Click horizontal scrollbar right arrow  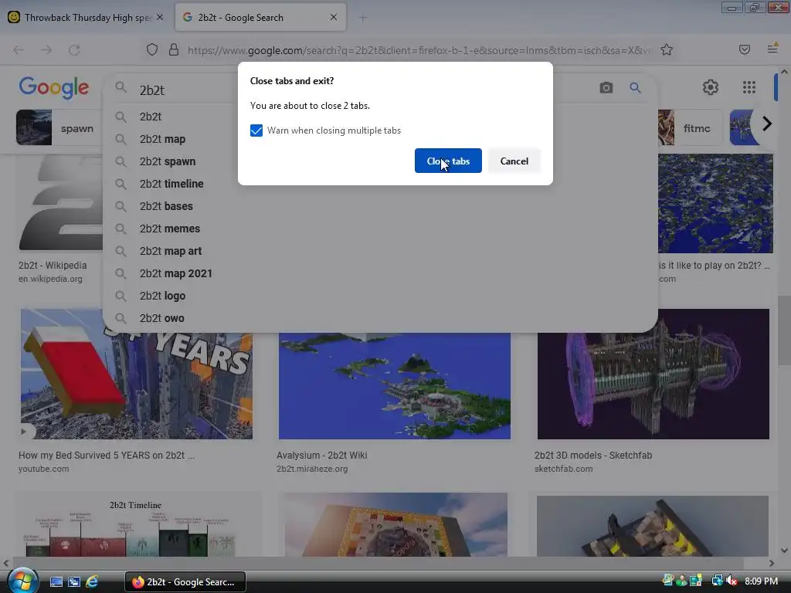tap(772, 563)
